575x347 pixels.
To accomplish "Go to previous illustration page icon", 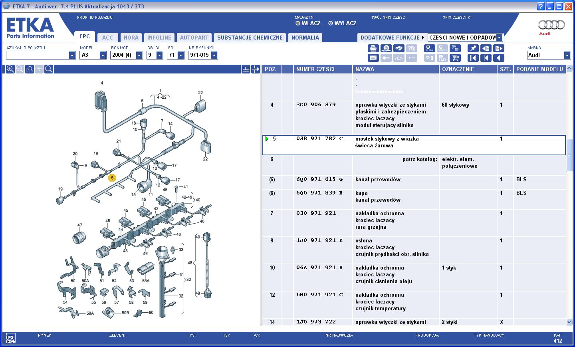I will [x=486, y=48].
